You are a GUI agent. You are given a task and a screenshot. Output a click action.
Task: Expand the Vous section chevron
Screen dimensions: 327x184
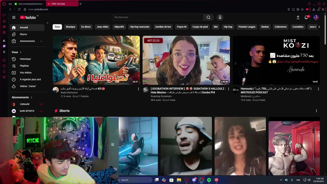(20, 52)
